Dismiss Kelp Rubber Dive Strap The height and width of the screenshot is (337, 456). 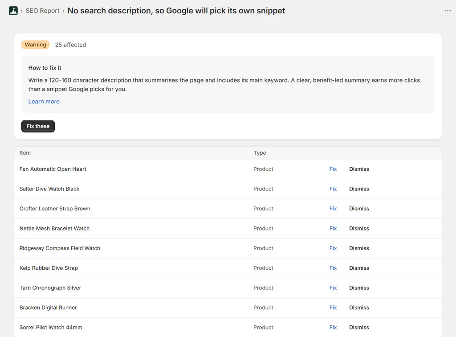359,268
